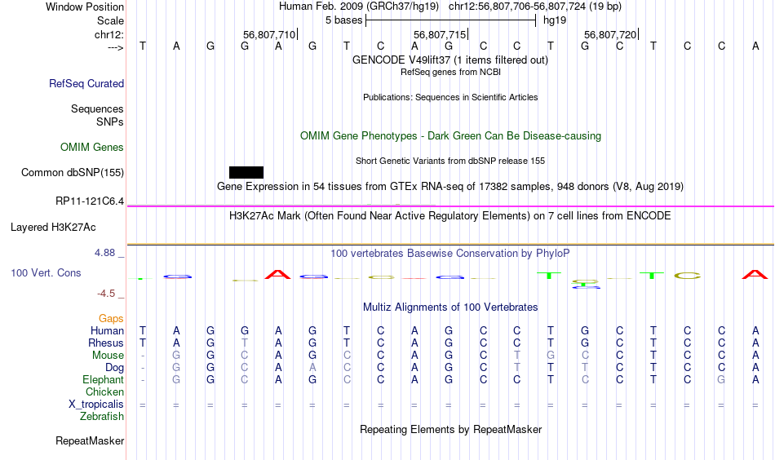Click the -4.5 PhyloP lower scale value

point(106,294)
